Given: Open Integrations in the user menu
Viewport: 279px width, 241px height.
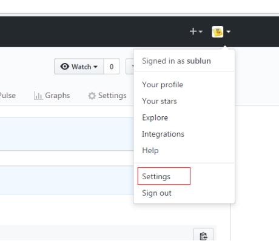Looking at the screenshot, I should pos(163,134).
